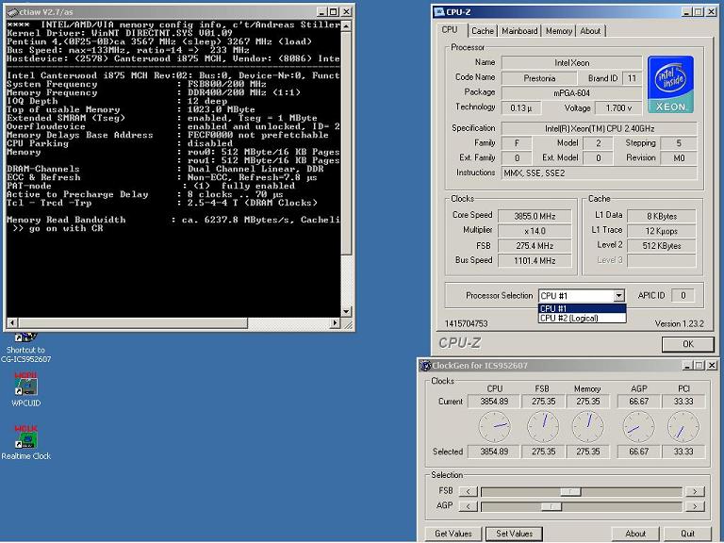
Task: Expand the Processor Selection dropdown arrow
Action: click(618, 295)
